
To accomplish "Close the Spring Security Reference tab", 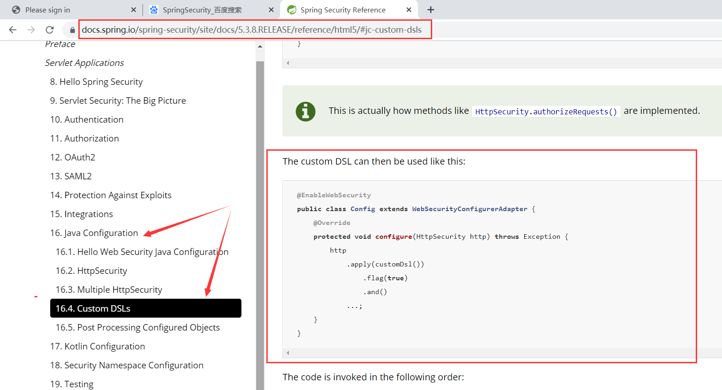I will (x=409, y=10).
